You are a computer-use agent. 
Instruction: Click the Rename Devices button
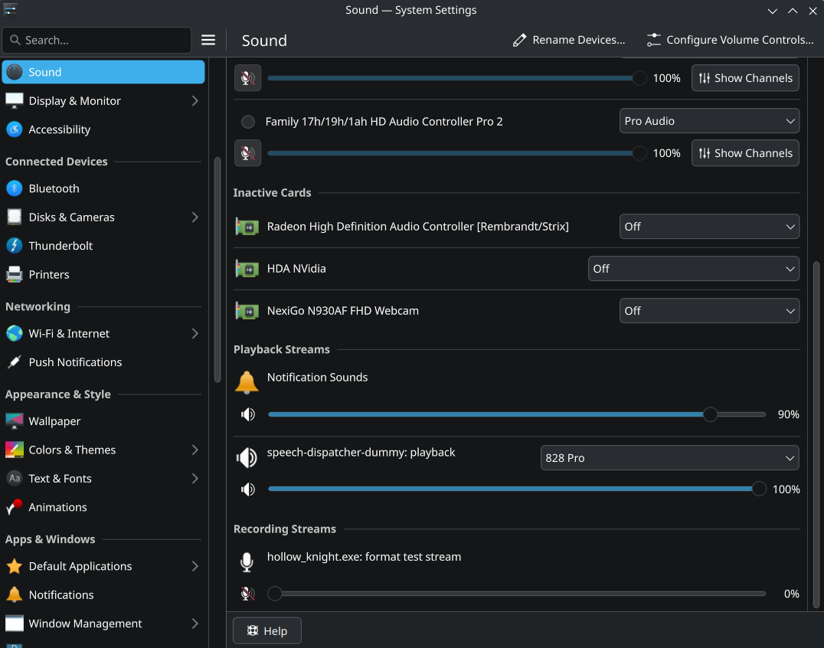click(569, 40)
